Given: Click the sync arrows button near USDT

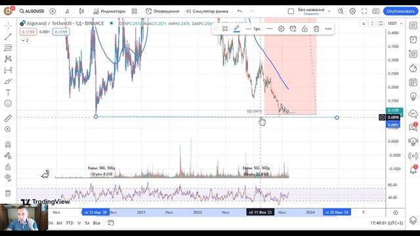Looking at the screenshot, I should 381,24.
